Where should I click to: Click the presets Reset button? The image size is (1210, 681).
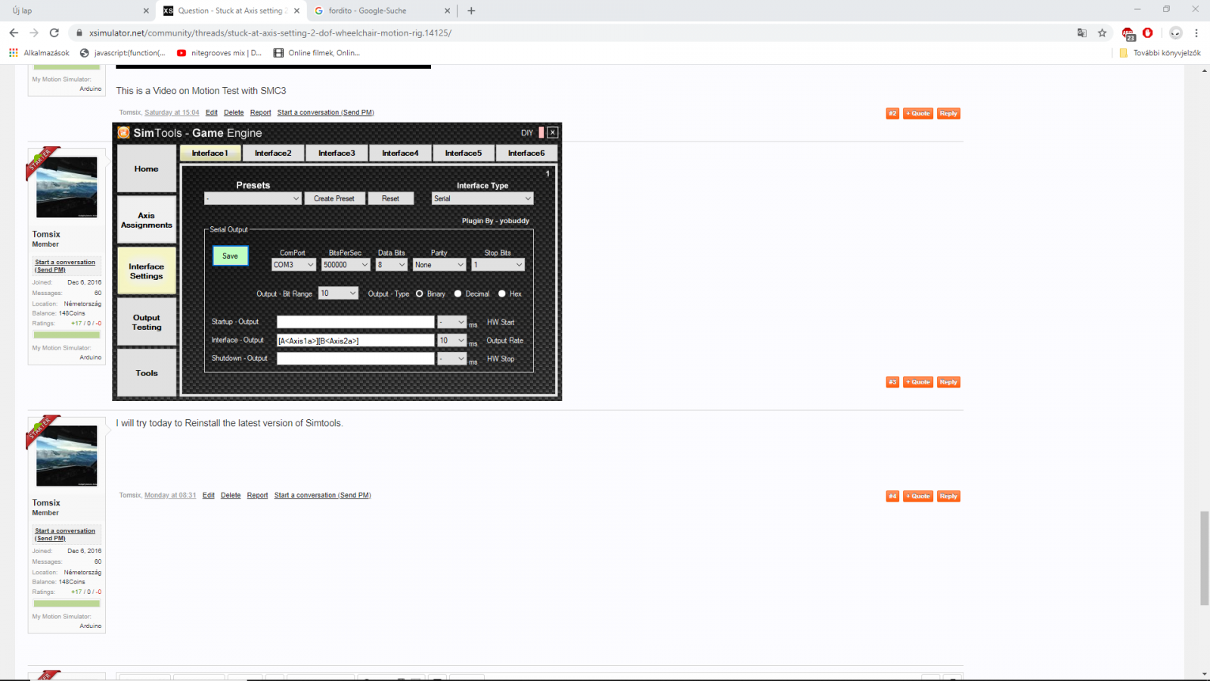390,198
